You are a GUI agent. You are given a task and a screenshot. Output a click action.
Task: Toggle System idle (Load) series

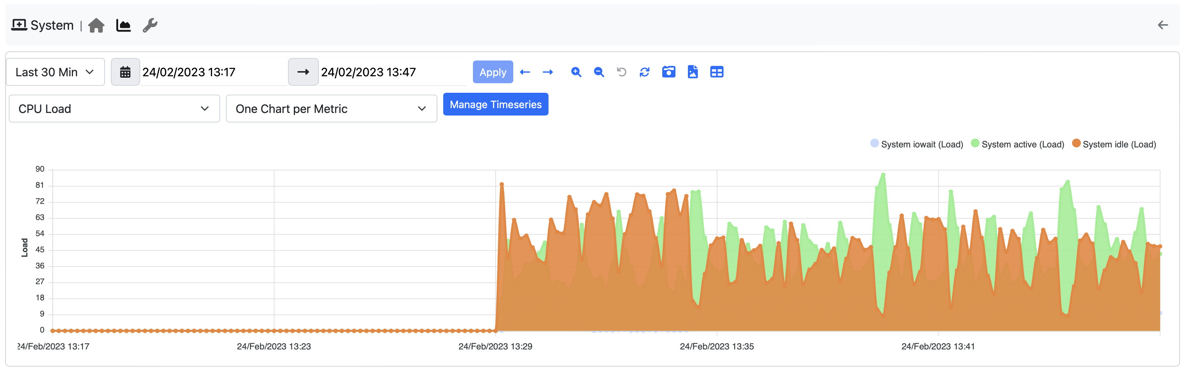pyautogui.click(x=1114, y=144)
